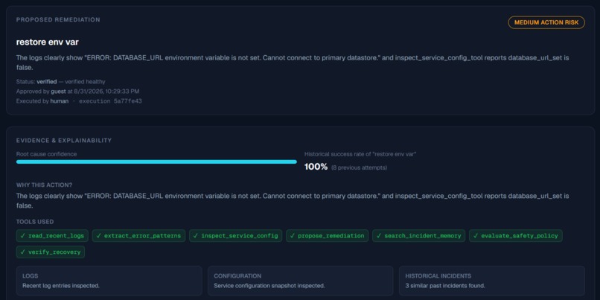Click the PROPOSED REMEDIATION section heading

[58, 19]
